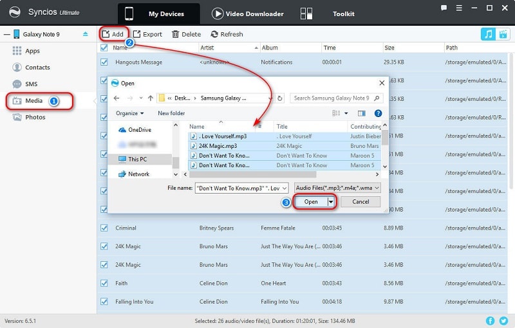Click the blue help icon in dialog
Screen dimensions: 515x328
pyautogui.click(x=378, y=113)
